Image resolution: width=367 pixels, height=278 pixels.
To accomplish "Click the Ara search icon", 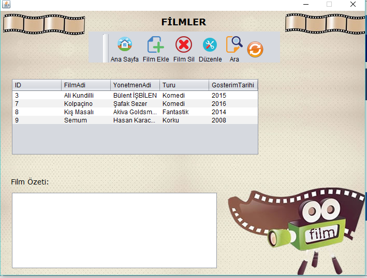I will pyautogui.click(x=234, y=45).
